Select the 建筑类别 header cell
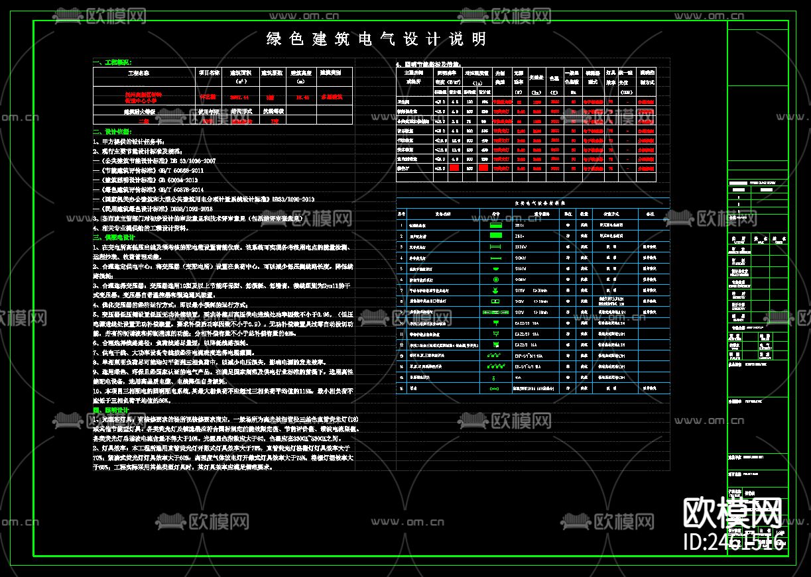 pos(330,73)
